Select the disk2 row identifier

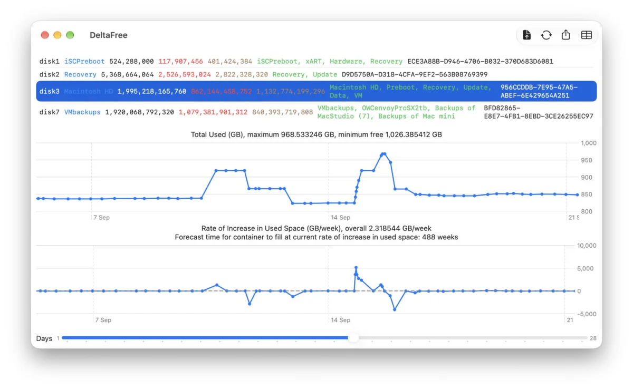click(x=49, y=75)
